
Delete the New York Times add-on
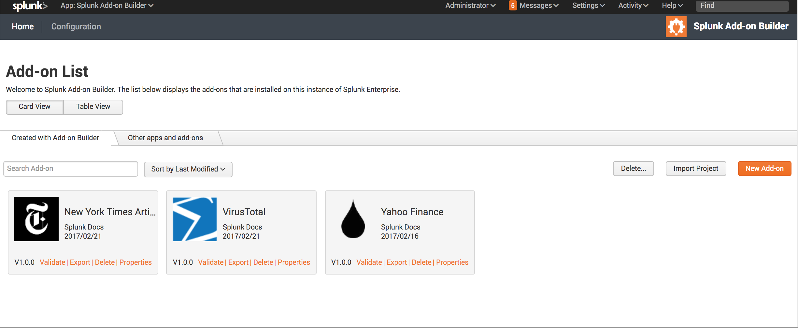click(x=105, y=262)
